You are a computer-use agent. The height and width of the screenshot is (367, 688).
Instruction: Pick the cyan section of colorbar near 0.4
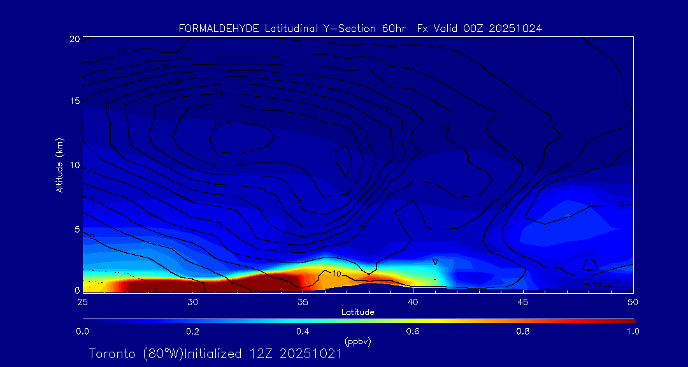tap(303, 320)
